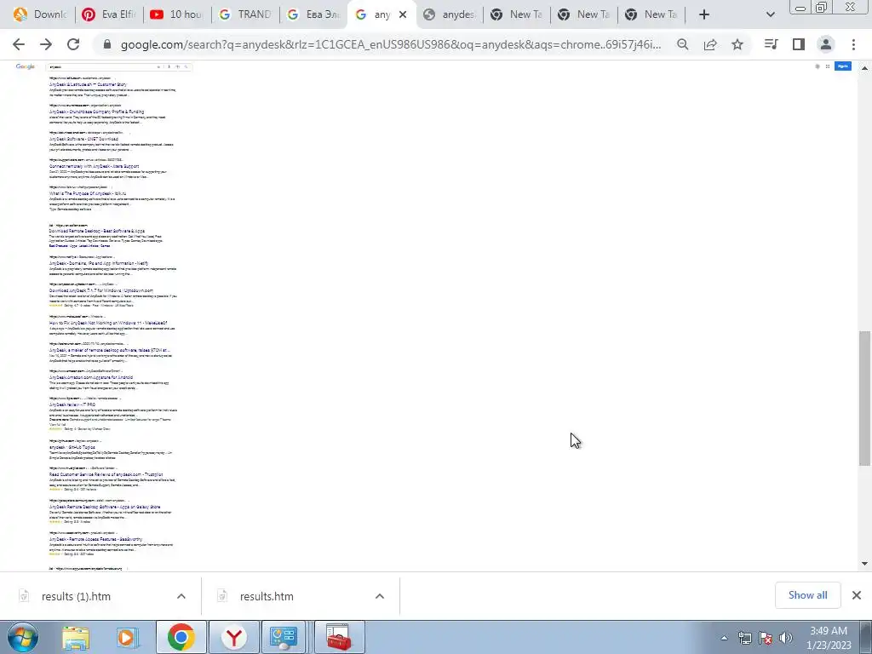Image resolution: width=872 pixels, height=654 pixels.
Task: Open Google settings gear on page
Action: (817, 66)
